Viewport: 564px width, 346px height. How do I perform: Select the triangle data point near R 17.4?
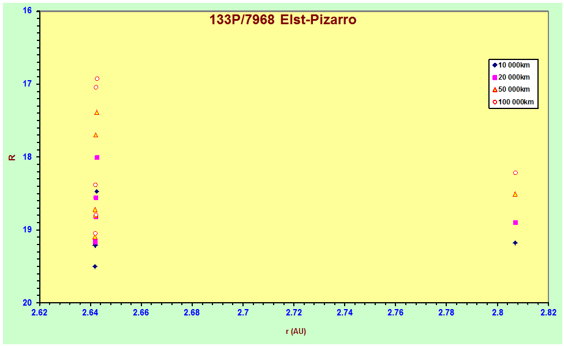[97, 113]
